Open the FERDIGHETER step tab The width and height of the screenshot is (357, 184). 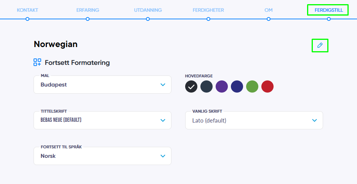click(x=208, y=10)
